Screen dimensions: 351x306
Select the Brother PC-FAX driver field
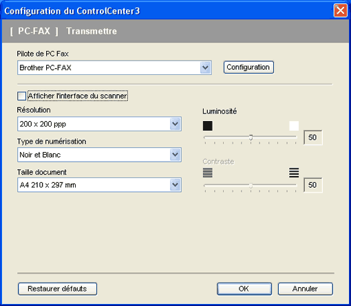tap(114, 68)
